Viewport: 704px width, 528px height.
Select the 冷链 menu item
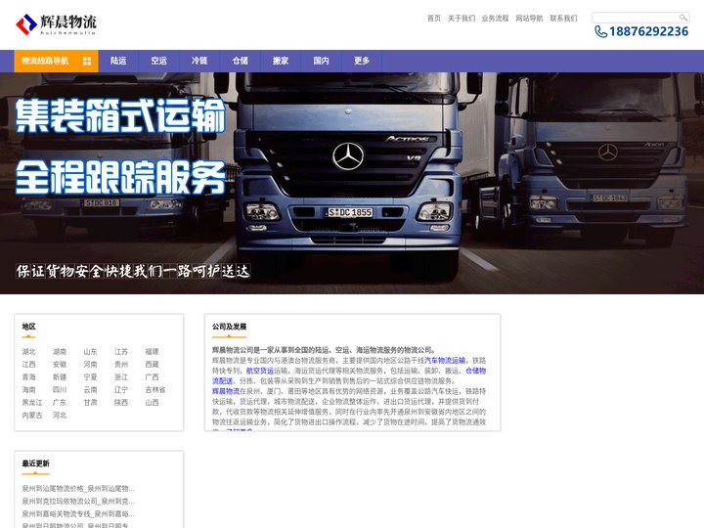point(199,61)
